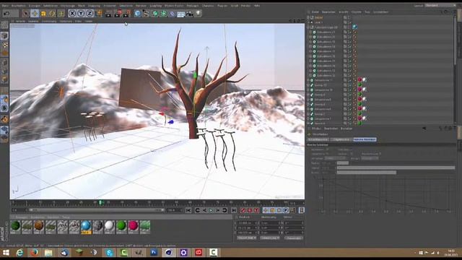Open Windows Start menu
The width and height of the screenshot is (462, 260).
point(6,253)
